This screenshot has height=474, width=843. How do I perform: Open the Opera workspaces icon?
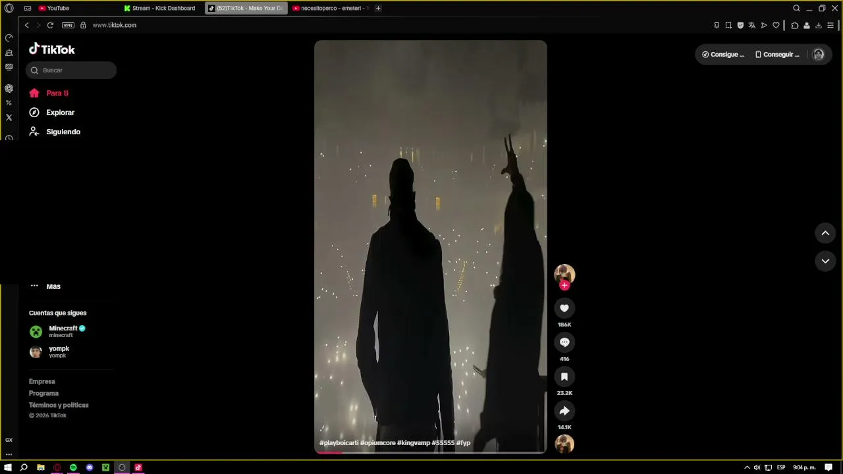pos(28,9)
